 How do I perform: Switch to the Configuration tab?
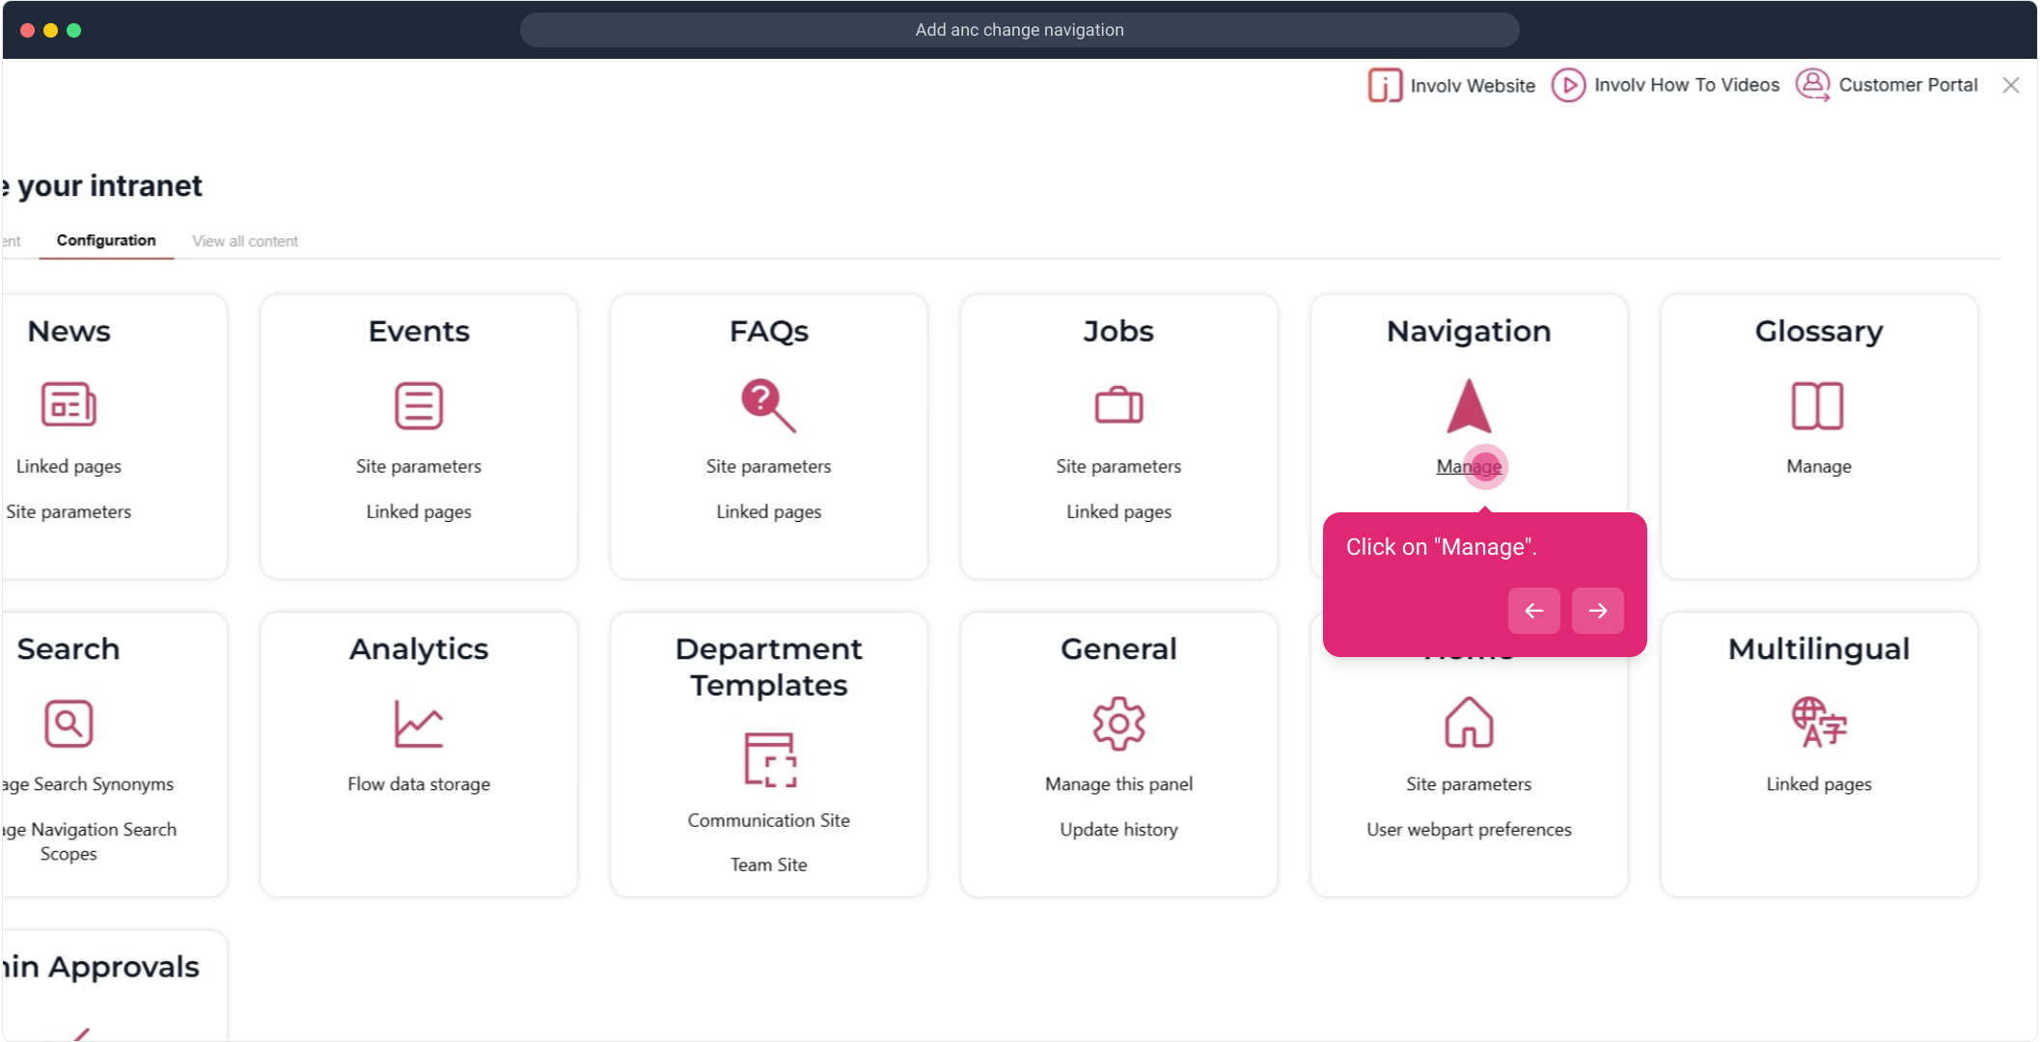point(106,240)
